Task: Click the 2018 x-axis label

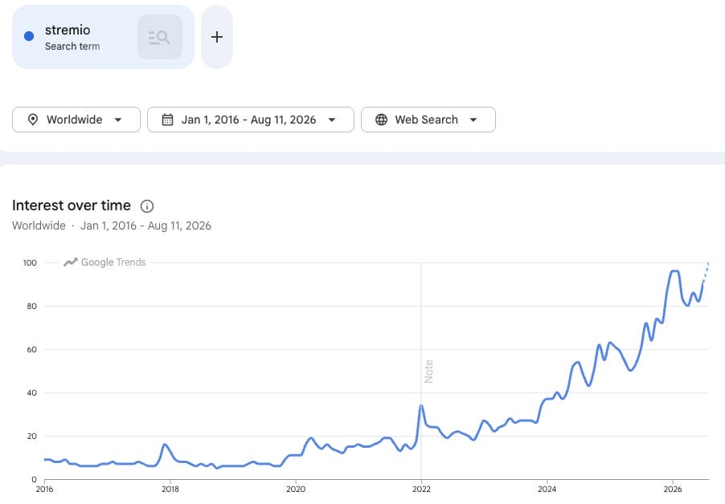Action: point(170,490)
